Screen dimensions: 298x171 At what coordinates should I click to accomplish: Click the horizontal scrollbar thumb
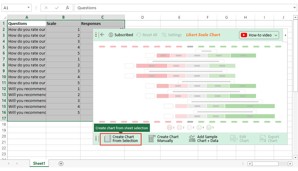[265, 164]
